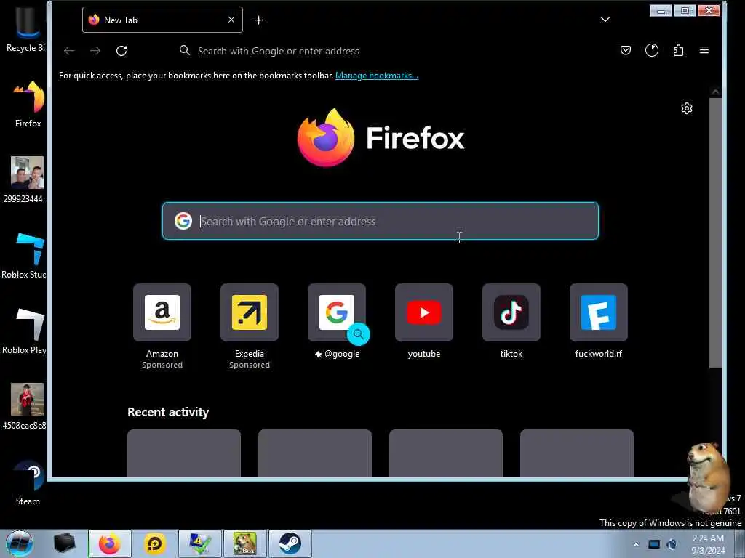Select the 299923444_ image file on desktop

25,180
